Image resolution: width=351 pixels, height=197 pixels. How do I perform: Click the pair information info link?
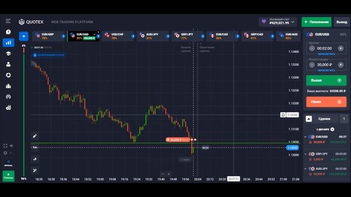tap(49, 55)
